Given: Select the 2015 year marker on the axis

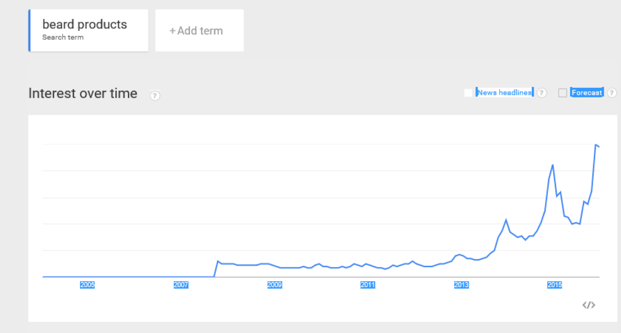Looking at the screenshot, I should (x=555, y=285).
